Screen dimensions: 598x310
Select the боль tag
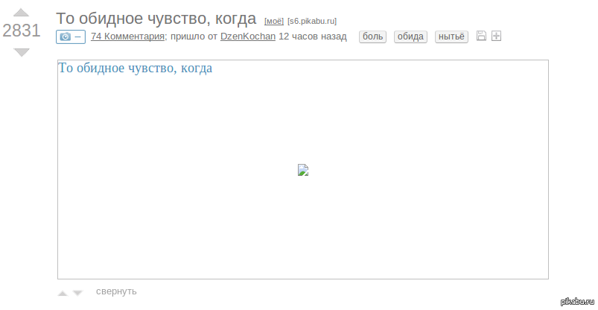pos(372,37)
